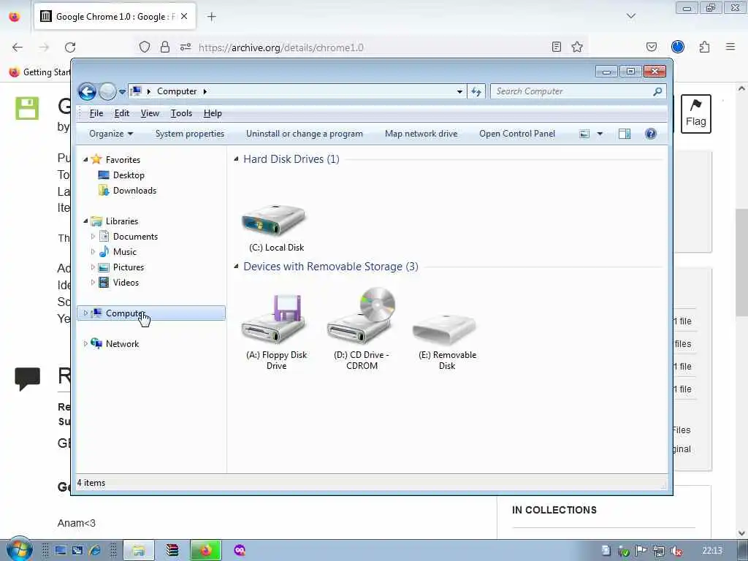
Task: Open a new Firefox tab
Action: tap(212, 17)
